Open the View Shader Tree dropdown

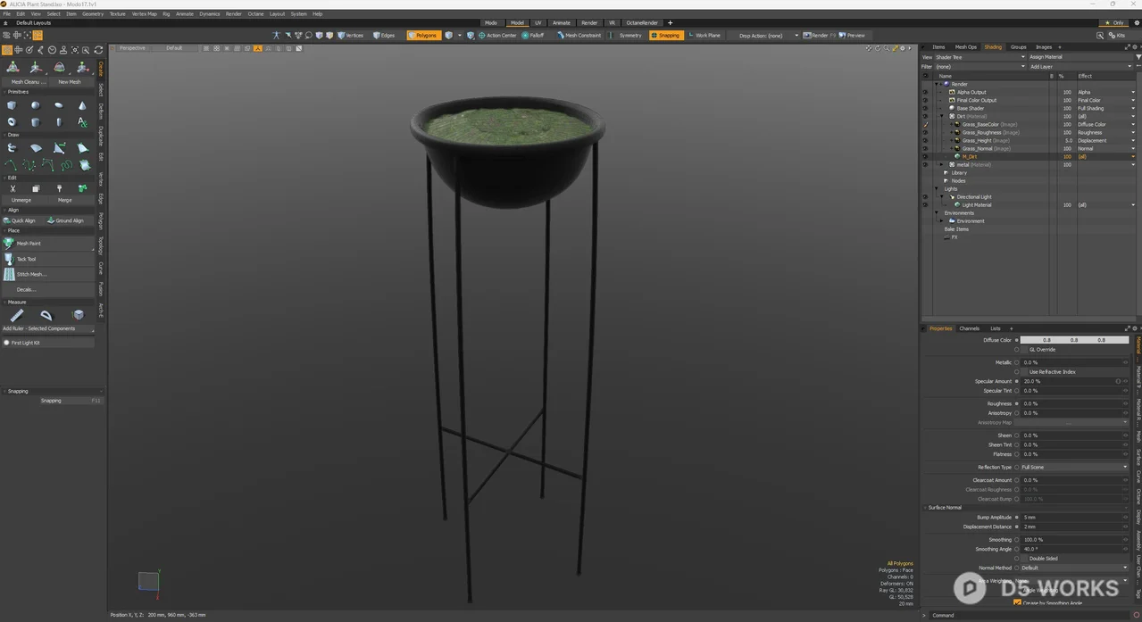(x=980, y=57)
